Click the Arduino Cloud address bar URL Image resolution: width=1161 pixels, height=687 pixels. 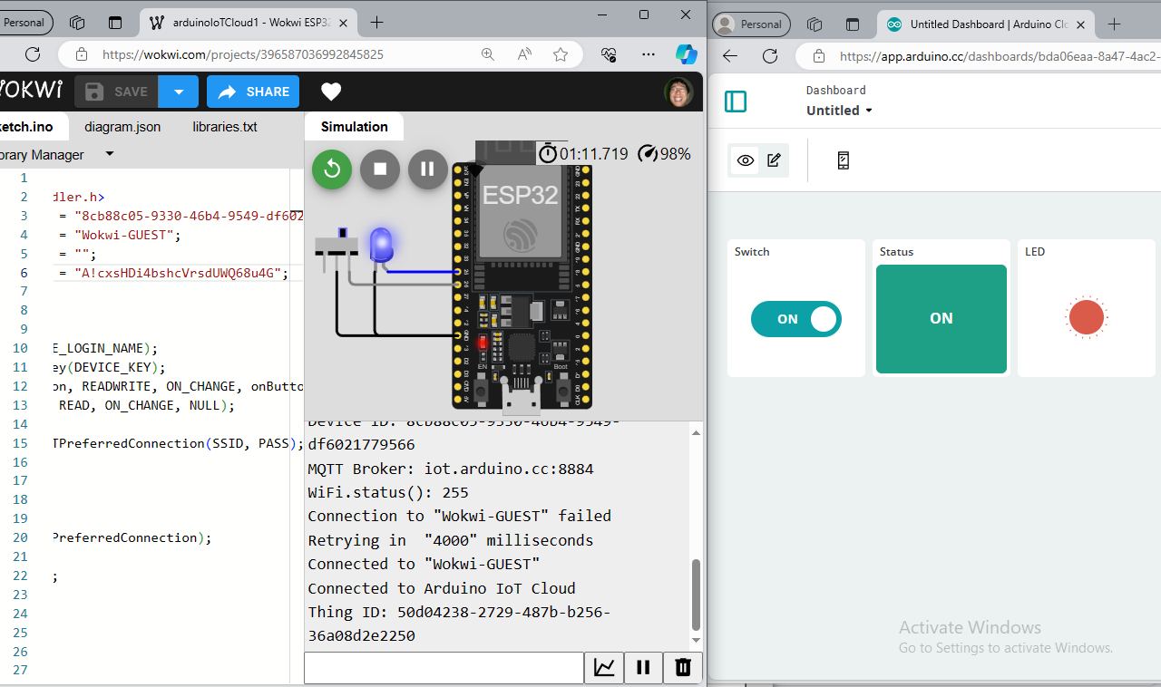click(x=1000, y=55)
